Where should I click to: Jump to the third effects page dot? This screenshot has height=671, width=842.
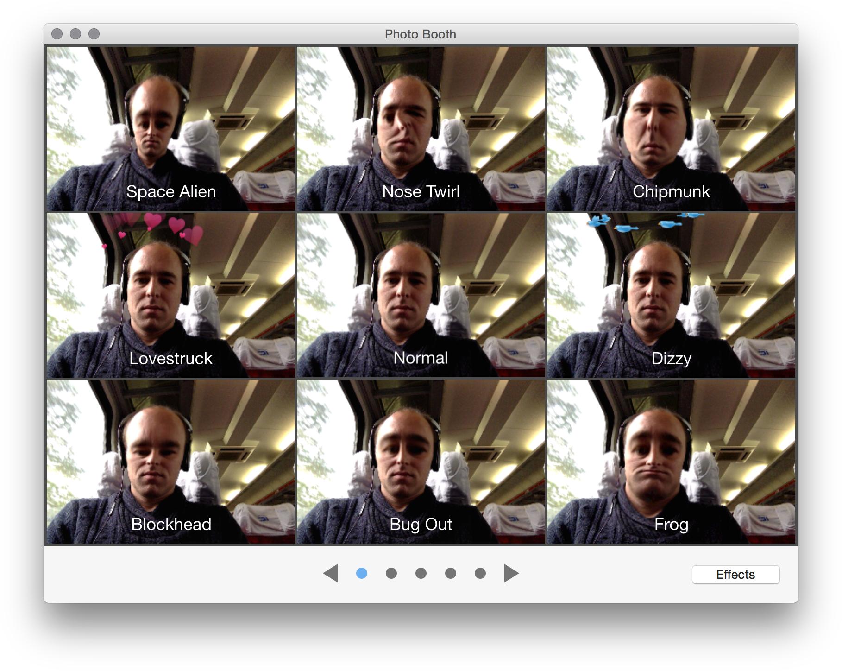[421, 573]
